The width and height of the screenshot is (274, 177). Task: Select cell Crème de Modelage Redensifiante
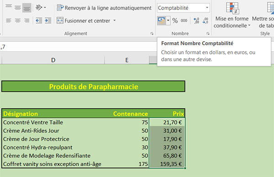53,156
